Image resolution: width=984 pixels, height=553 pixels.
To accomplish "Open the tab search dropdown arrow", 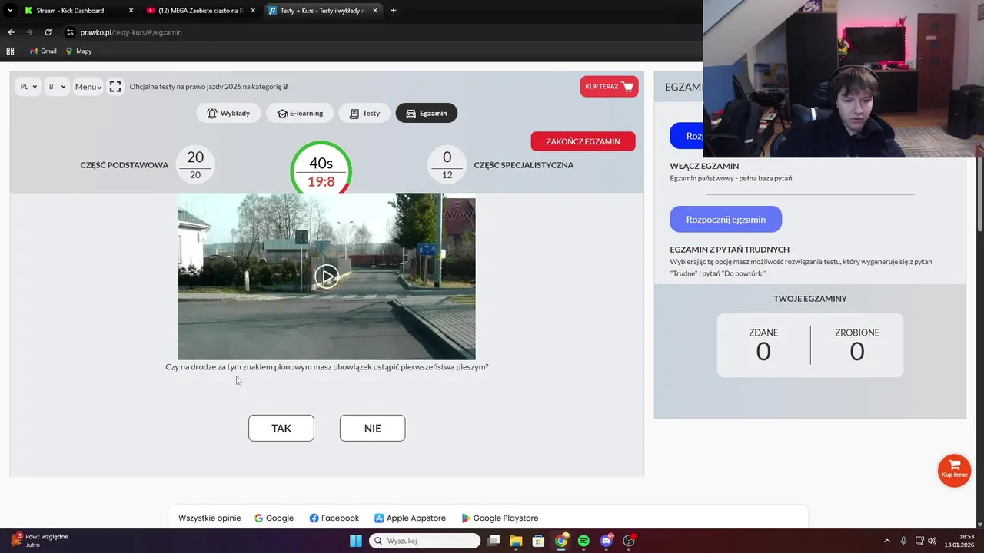I will (x=10, y=11).
